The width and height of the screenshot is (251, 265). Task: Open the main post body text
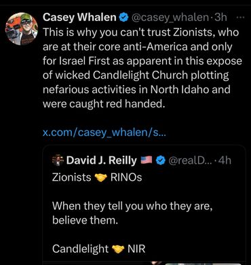(x=142, y=68)
